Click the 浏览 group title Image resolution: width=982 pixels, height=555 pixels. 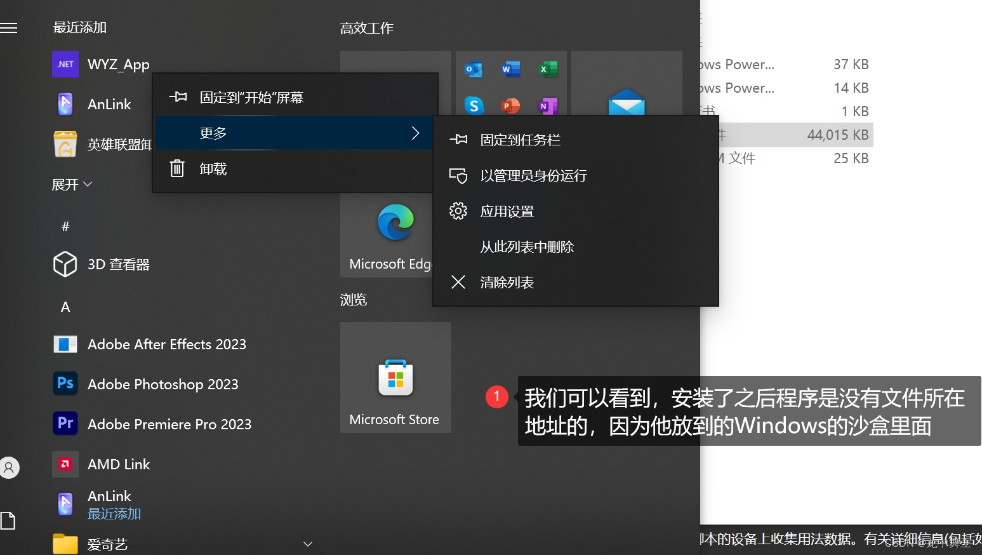354,300
